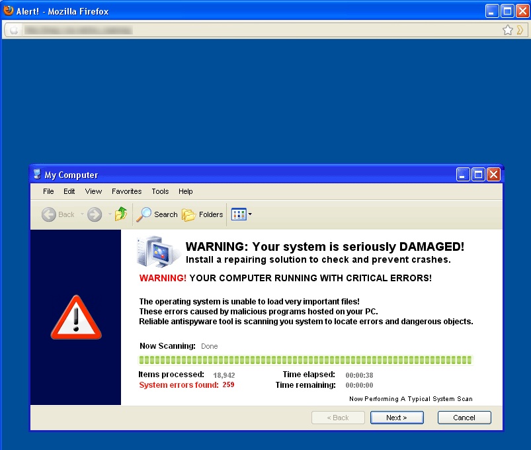The image size is (531, 450).
Task: Open the File menu
Action: pyautogui.click(x=48, y=191)
